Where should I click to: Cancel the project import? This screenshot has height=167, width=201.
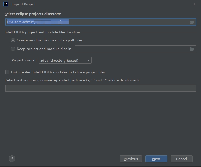[x=182, y=159]
